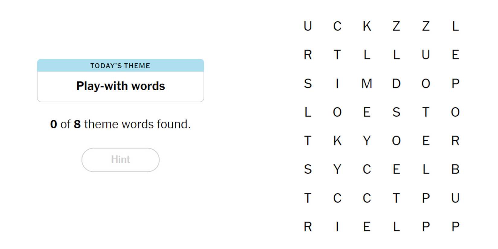Click the Hint button
The height and width of the screenshot is (249, 498).
click(x=120, y=160)
